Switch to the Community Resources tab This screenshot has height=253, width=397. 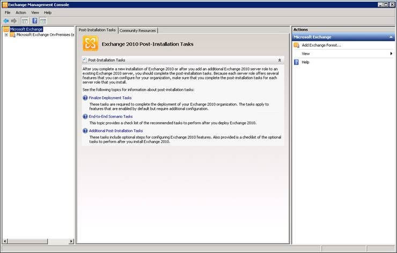pos(138,31)
